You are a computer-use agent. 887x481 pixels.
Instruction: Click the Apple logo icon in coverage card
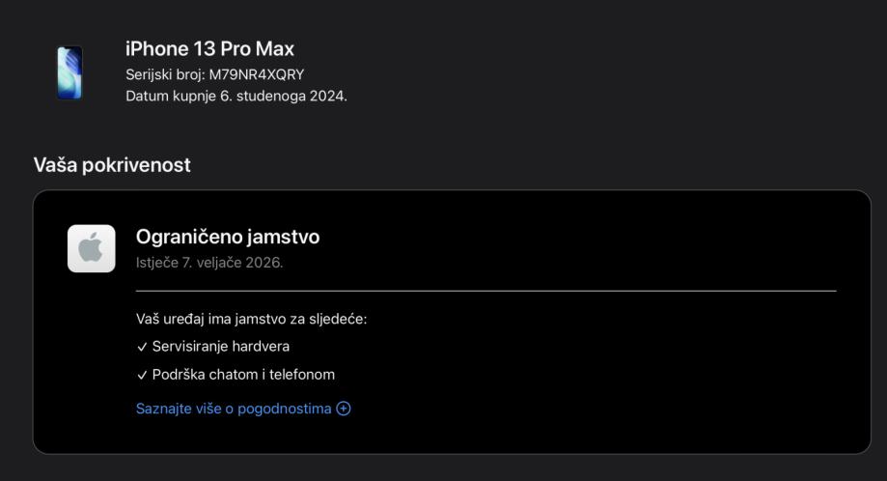click(91, 248)
